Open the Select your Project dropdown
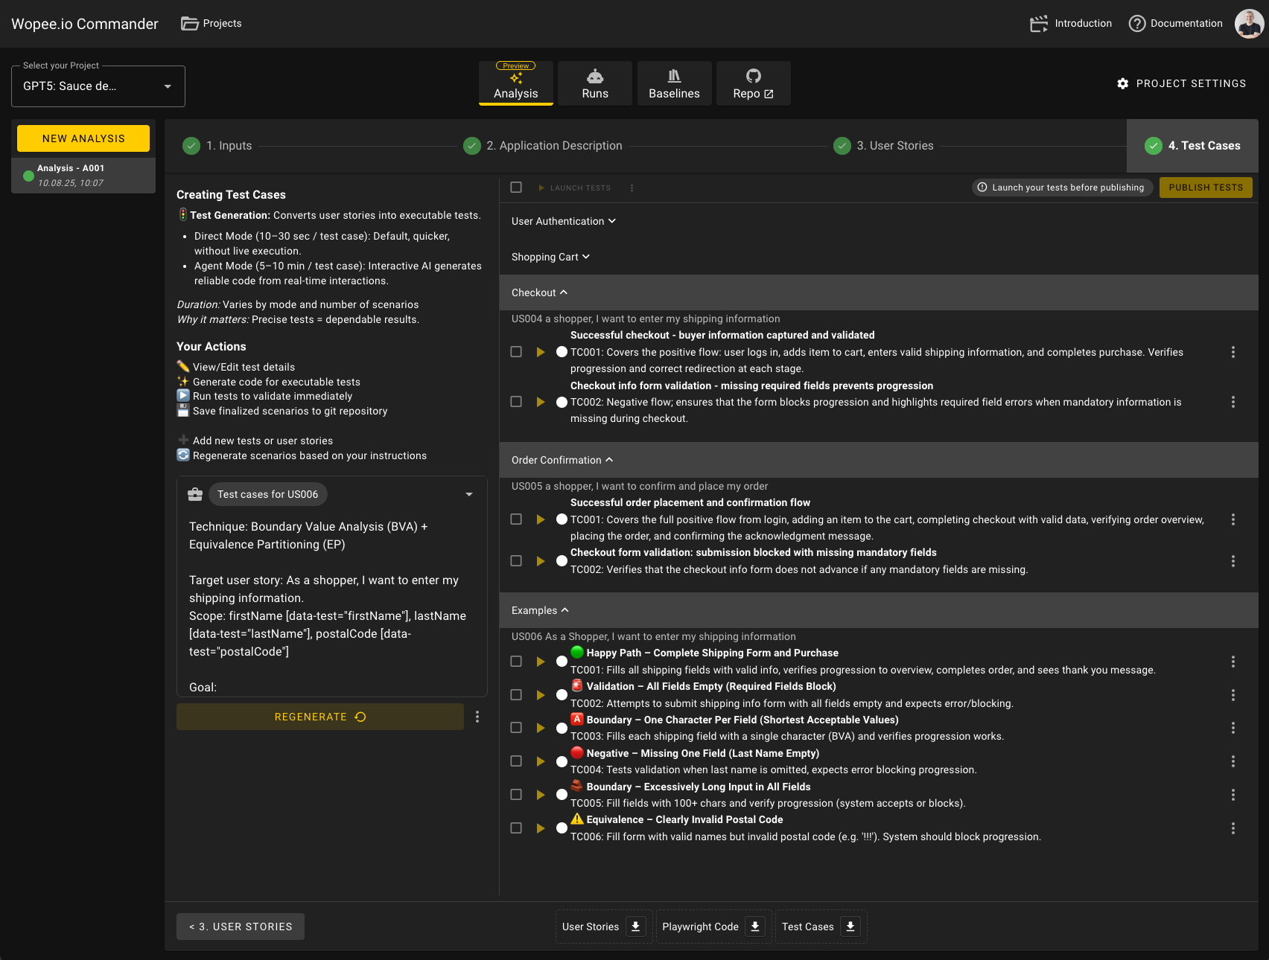Viewport: 1269px width, 960px height. 98,86
